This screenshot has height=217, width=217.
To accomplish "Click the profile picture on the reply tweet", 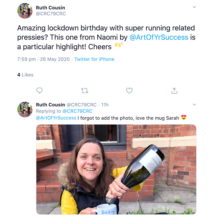I will click(25, 110).
